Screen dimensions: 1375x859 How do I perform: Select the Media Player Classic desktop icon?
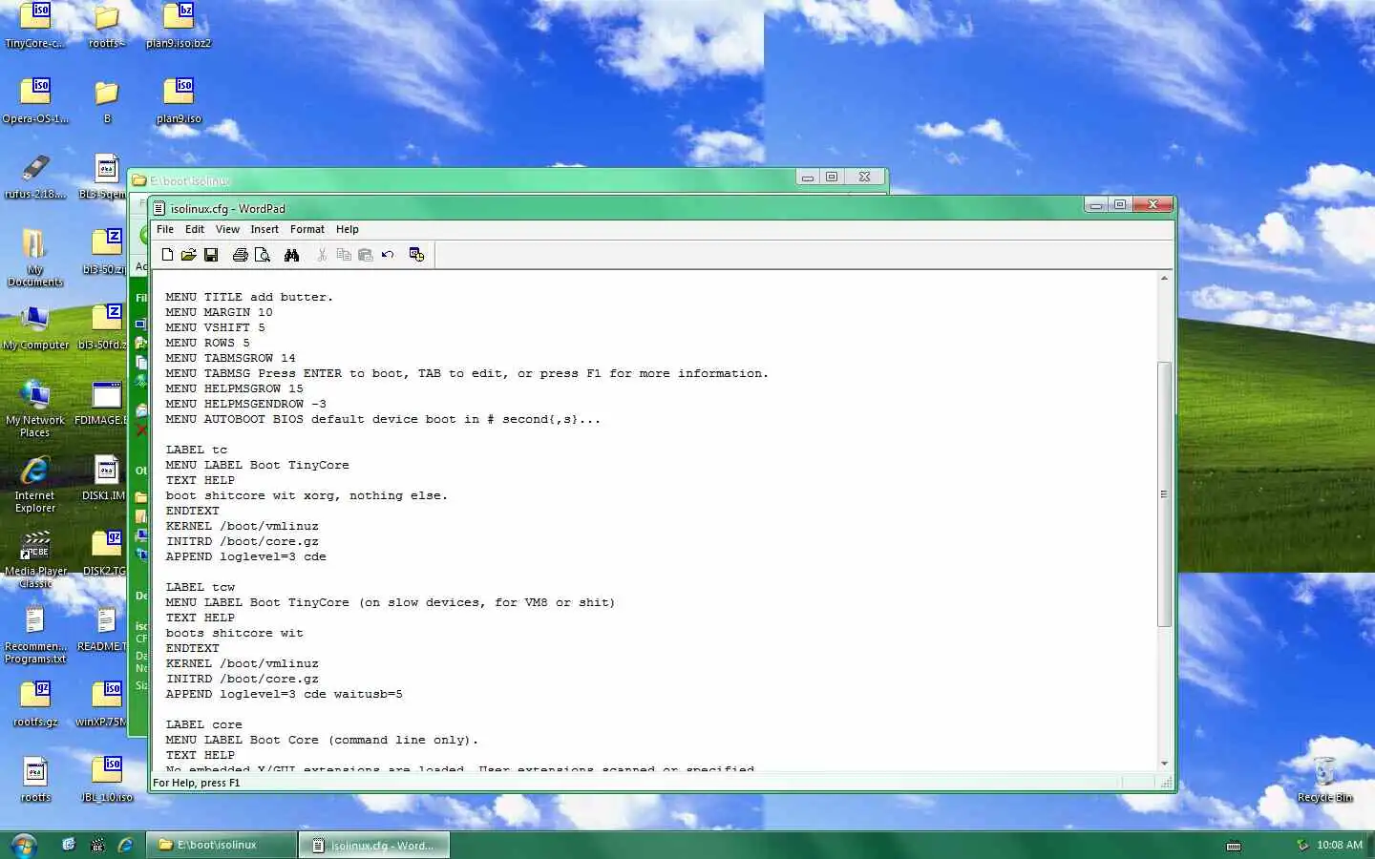tap(35, 559)
